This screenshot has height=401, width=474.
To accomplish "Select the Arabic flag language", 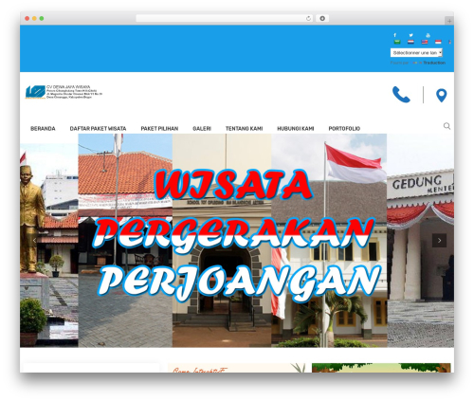I will click(x=397, y=42).
